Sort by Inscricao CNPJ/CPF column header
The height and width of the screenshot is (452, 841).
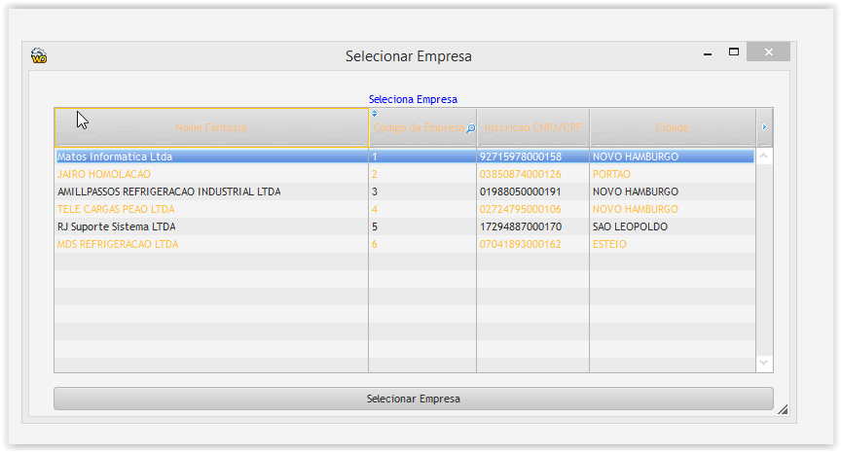[532, 127]
